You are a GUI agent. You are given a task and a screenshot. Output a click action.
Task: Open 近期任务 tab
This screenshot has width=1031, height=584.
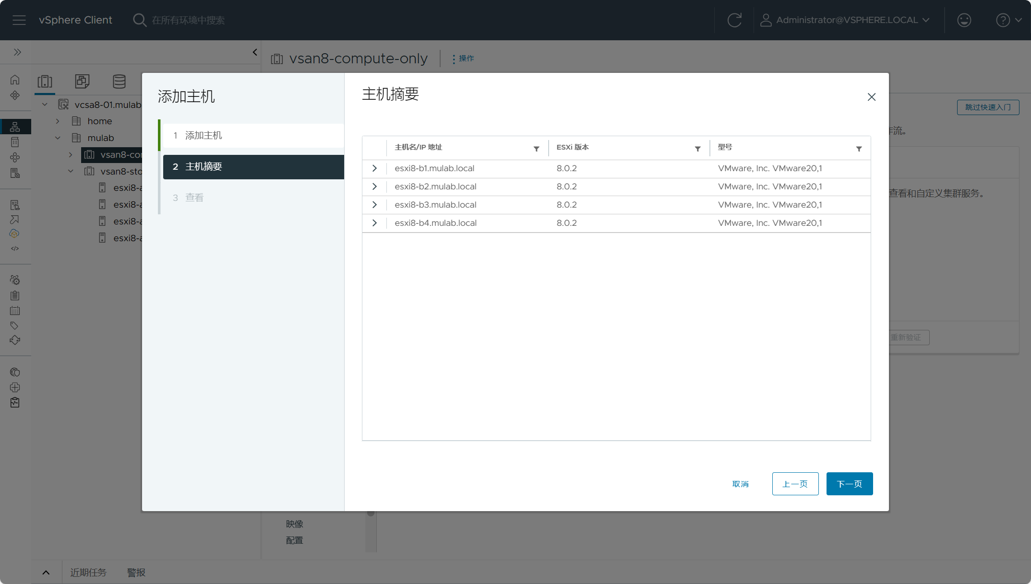pyautogui.click(x=88, y=572)
